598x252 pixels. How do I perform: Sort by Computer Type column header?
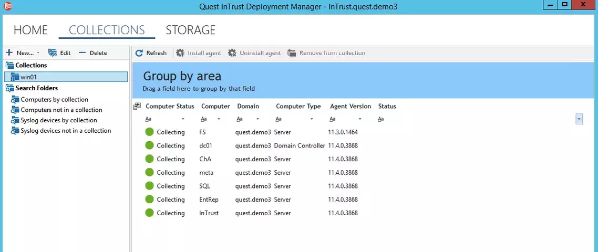pyautogui.click(x=298, y=107)
